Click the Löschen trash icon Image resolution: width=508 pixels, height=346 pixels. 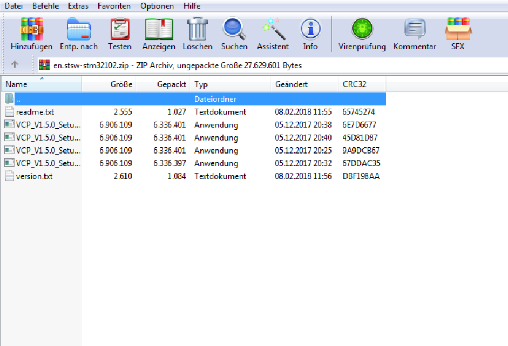tap(197, 34)
